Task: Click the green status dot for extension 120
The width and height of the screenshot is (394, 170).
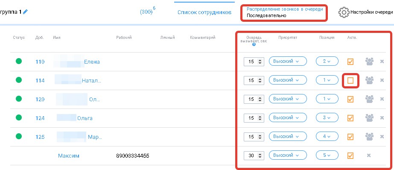Action: click(19, 99)
